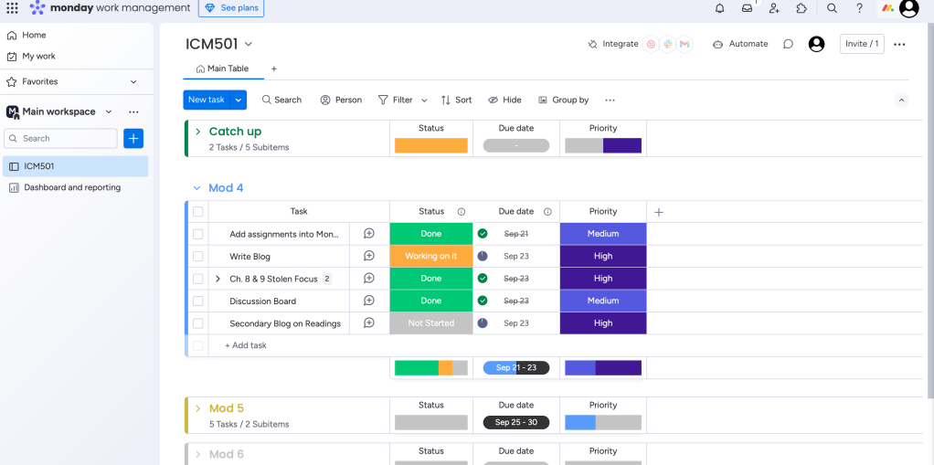Collapse the Mod 4 group
Viewport: 934px width, 465px height.
[x=196, y=188]
